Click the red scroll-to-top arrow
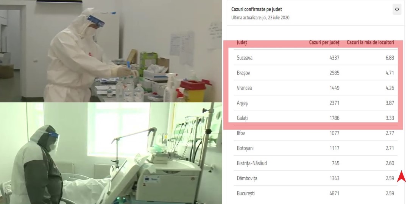Viewport: 410px width, 204px height. pos(401,176)
